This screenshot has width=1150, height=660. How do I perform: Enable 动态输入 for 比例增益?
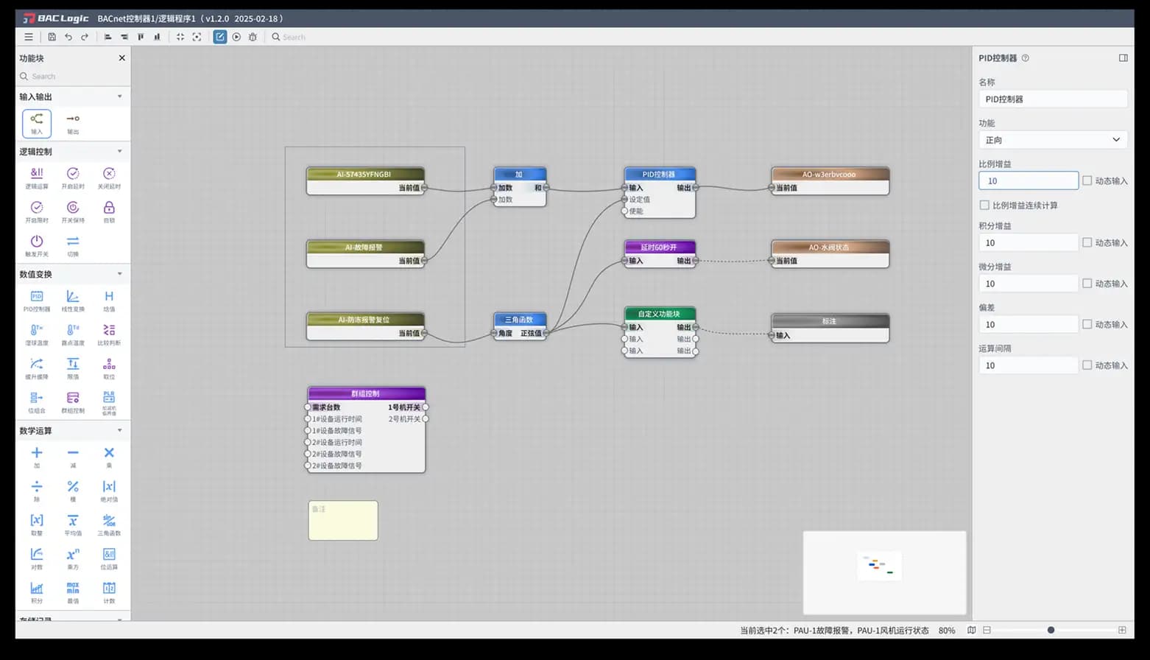tap(1087, 180)
